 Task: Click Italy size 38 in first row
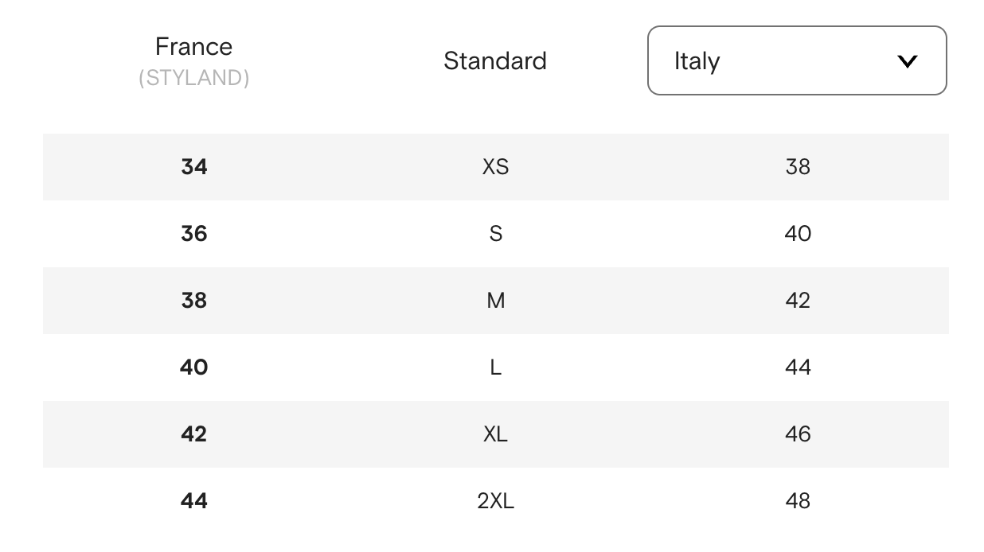798,167
